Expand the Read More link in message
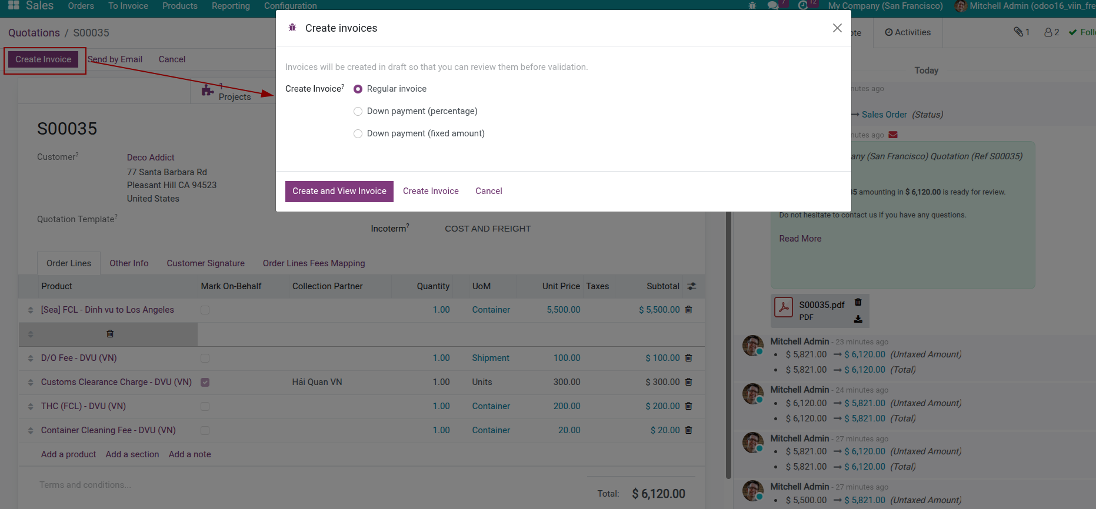1096x509 pixels. [x=799, y=239]
